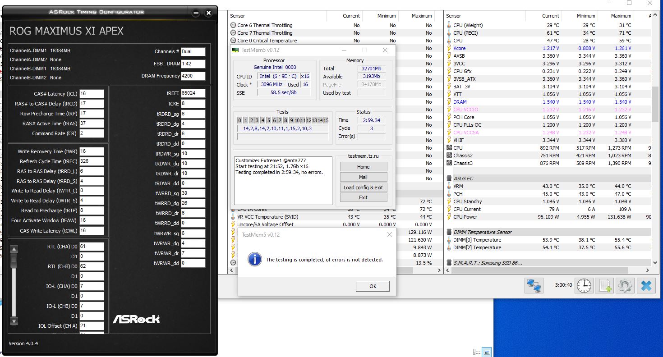Viewport: 663px width, 357px height.
Task: Click the IOL Offset (CH A) field
Action: click(x=92, y=326)
